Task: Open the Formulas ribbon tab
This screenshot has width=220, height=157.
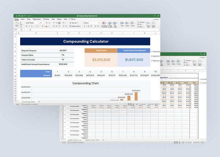Action: click(x=46, y=19)
